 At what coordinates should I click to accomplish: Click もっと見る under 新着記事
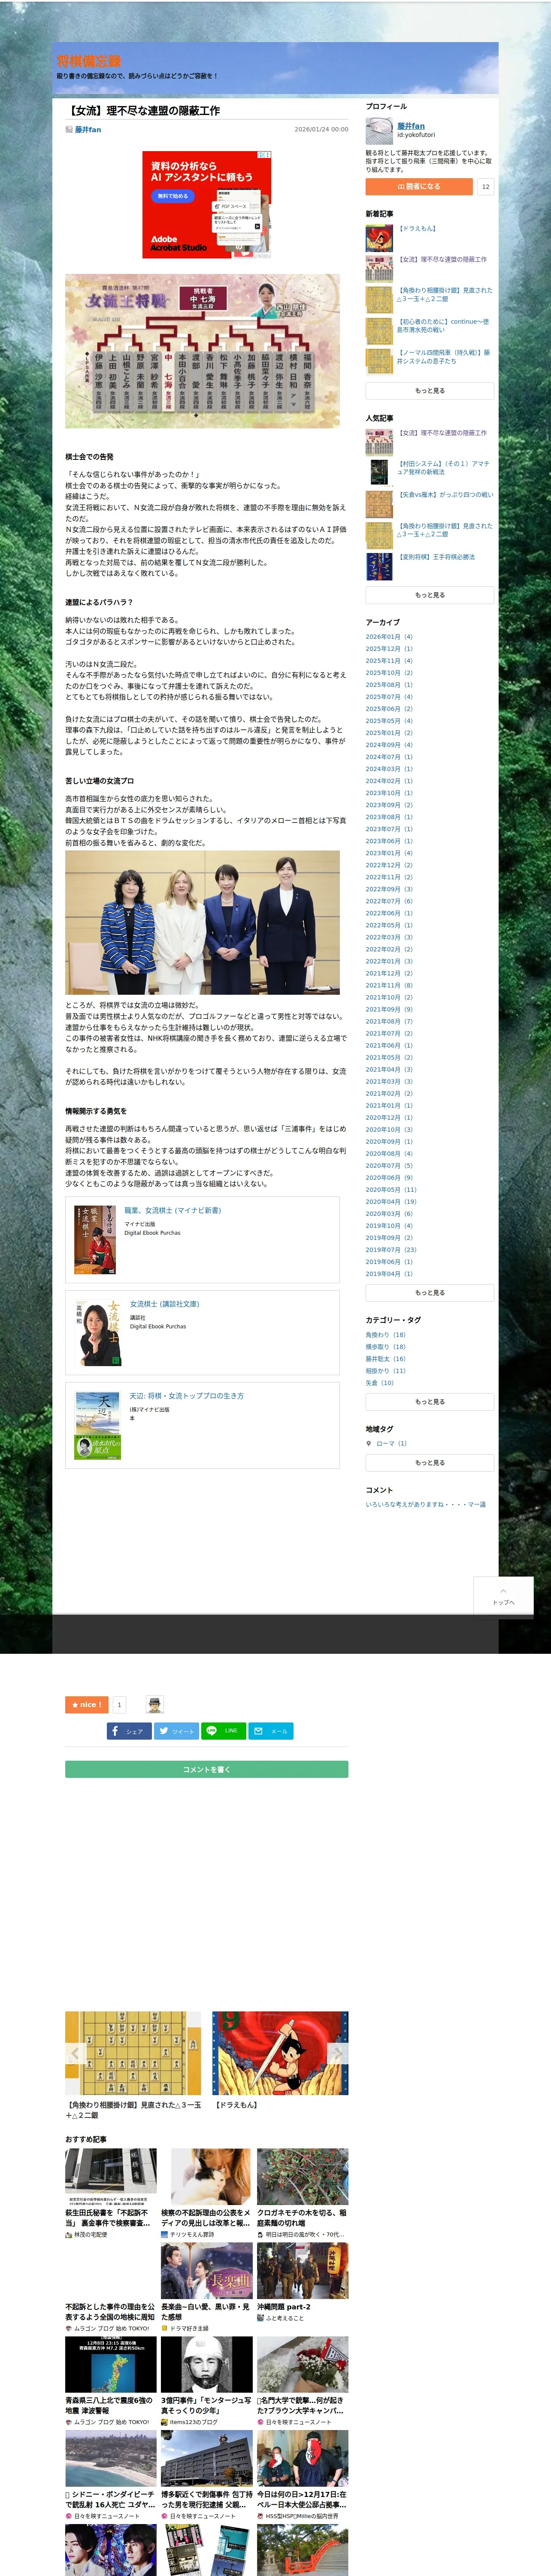[x=429, y=391]
